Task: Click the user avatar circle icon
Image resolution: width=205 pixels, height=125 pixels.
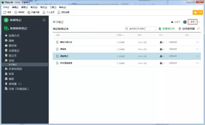Action: pos(185,22)
